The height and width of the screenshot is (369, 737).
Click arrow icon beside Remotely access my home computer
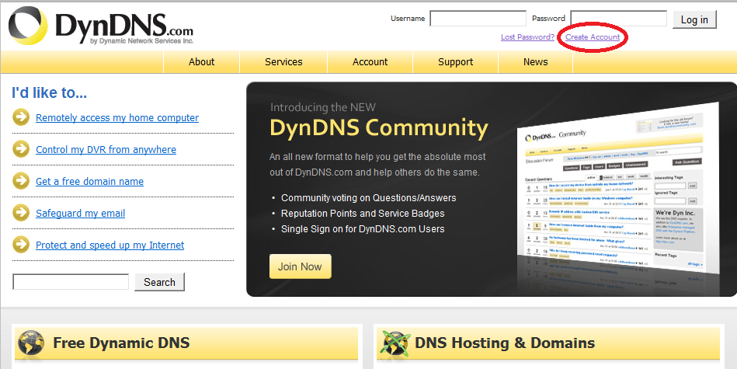tap(21, 117)
